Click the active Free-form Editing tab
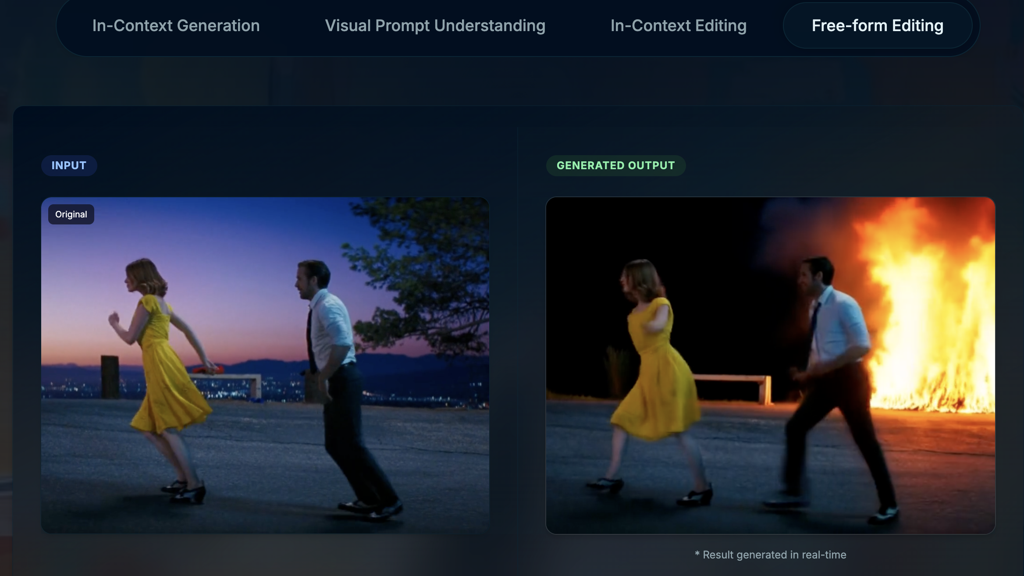Screen dimensions: 1024x576 [877, 26]
